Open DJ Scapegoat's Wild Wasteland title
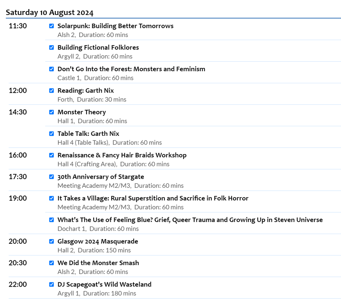341x303 pixels. coord(104,284)
